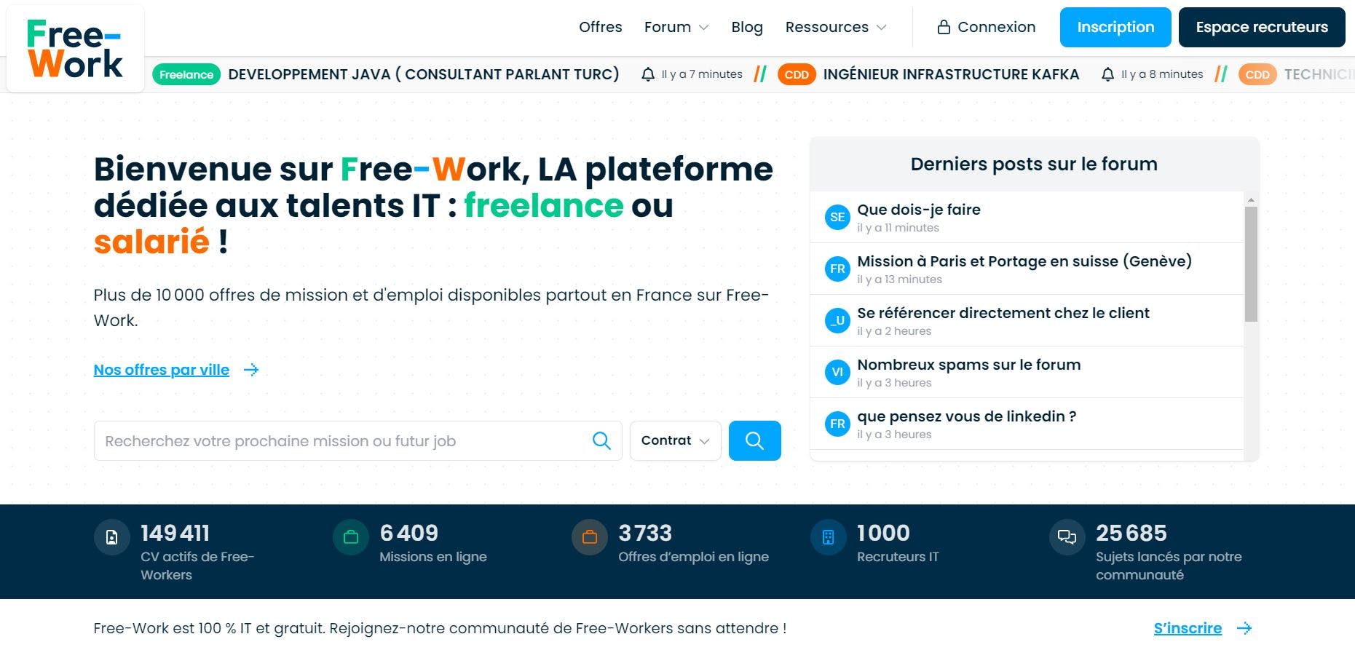Open forum post Que dois-je faire
The width and height of the screenshot is (1355, 650).
tap(919, 210)
